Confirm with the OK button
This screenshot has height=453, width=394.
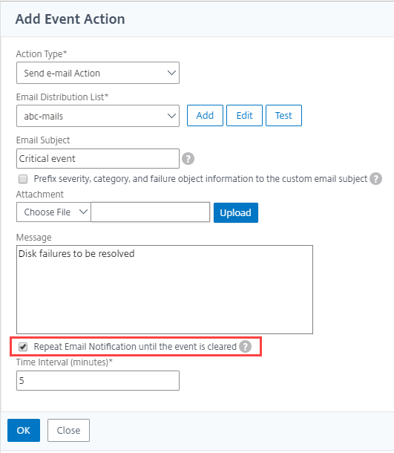24,431
